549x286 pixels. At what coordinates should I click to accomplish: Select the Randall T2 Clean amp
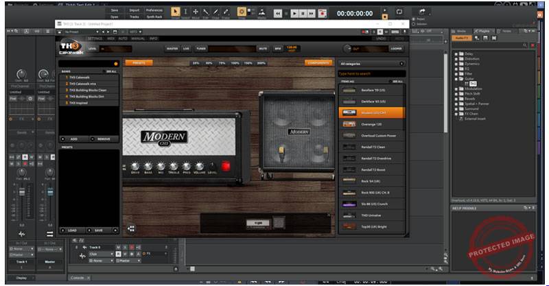click(x=371, y=147)
